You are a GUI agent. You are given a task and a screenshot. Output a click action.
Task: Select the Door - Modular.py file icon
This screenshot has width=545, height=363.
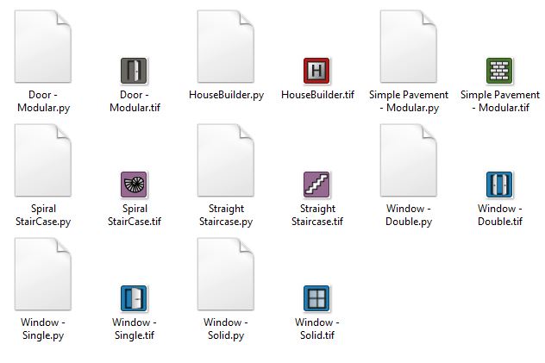tap(43, 47)
